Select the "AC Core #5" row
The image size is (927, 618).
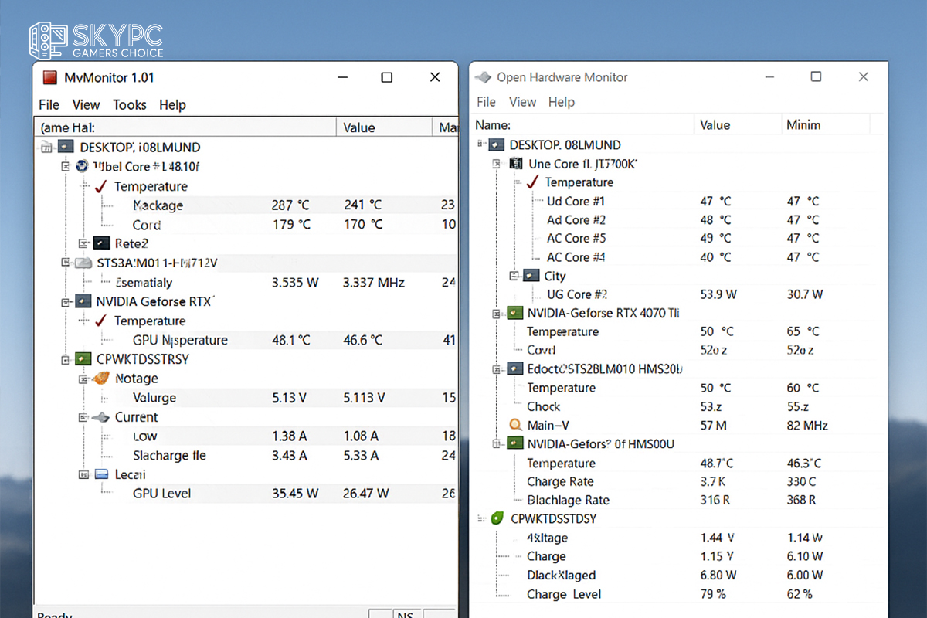(x=679, y=238)
